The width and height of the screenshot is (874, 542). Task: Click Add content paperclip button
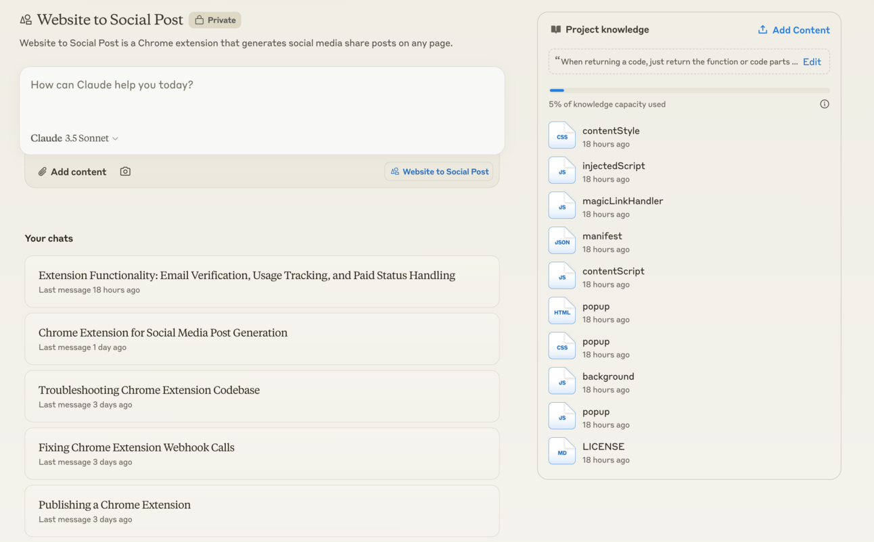click(72, 172)
